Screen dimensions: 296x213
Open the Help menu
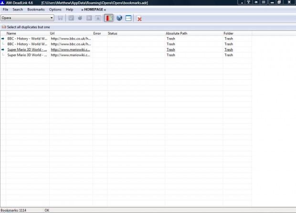coord(70,10)
